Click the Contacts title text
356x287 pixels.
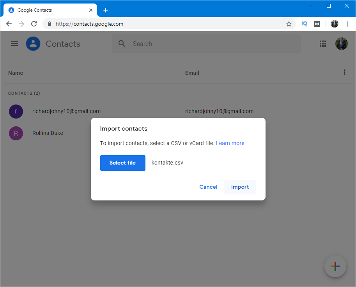(63, 44)
